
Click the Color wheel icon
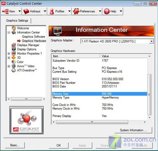14,62
